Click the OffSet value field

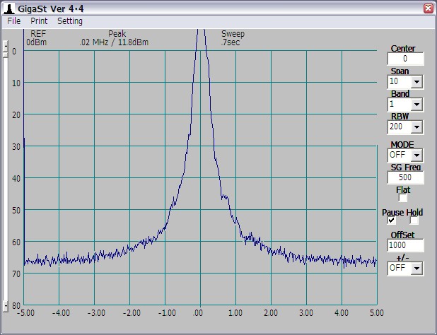pos(405,245)
